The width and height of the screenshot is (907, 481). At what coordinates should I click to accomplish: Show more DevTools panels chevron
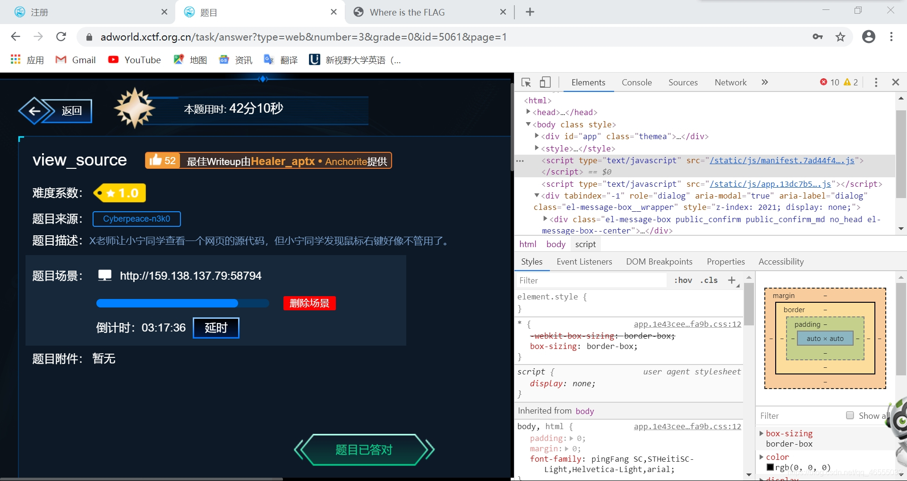tap(765, 83)
